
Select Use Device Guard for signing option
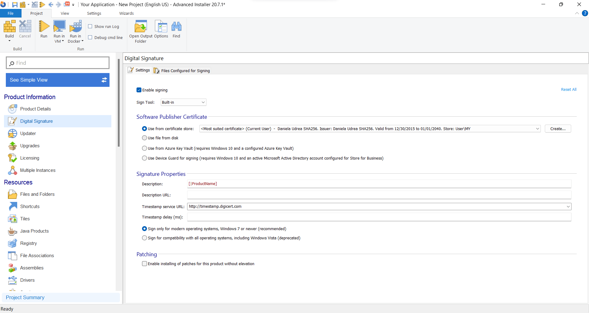coord(144,158)
